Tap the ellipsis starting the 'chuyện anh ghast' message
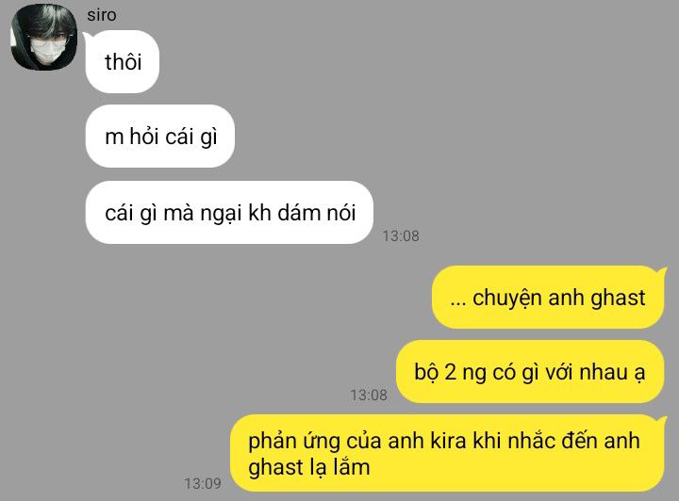679x501 pixels. tap(458, 302)
